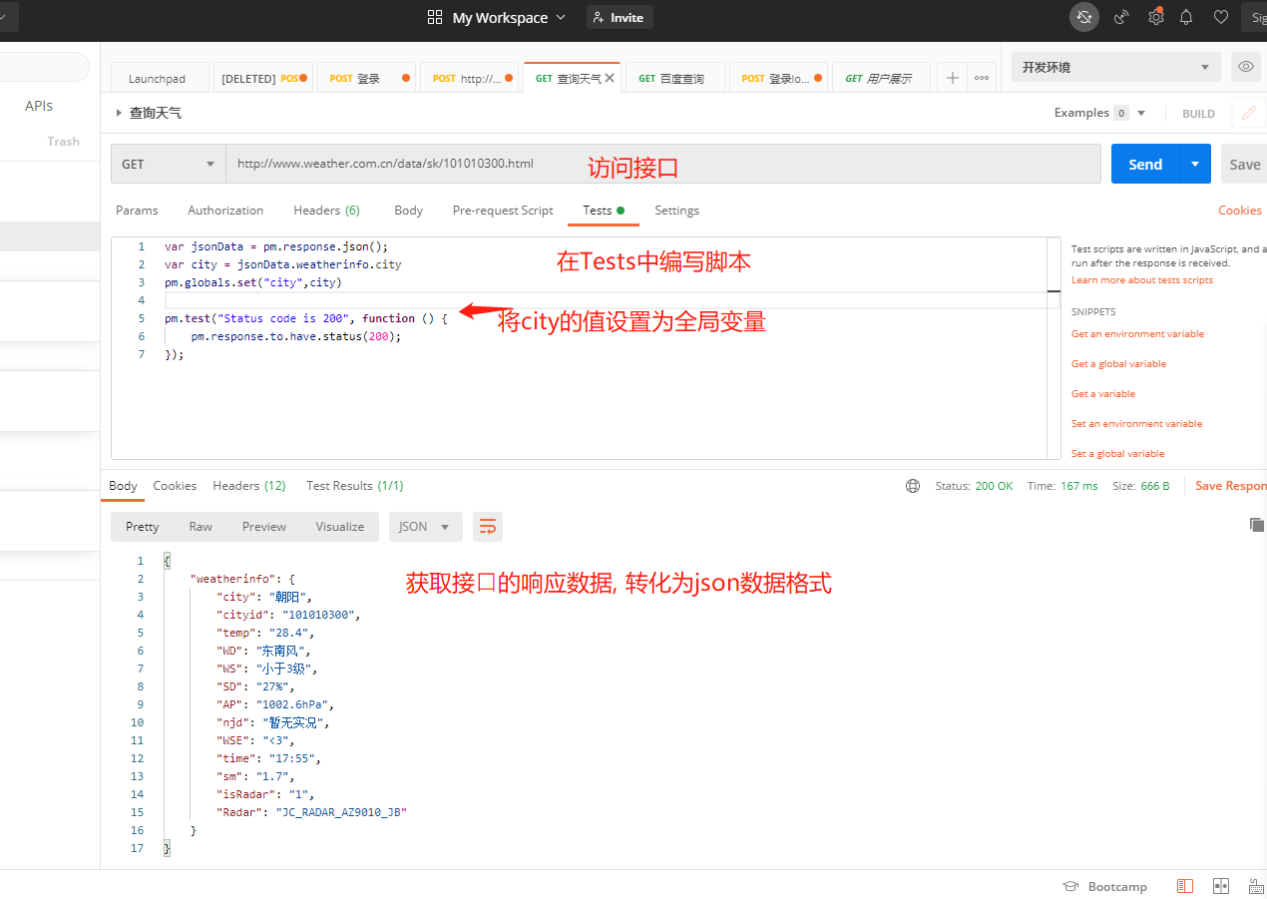
Task: Insert Get a variable snippet
Action: tap(1103, 394)
